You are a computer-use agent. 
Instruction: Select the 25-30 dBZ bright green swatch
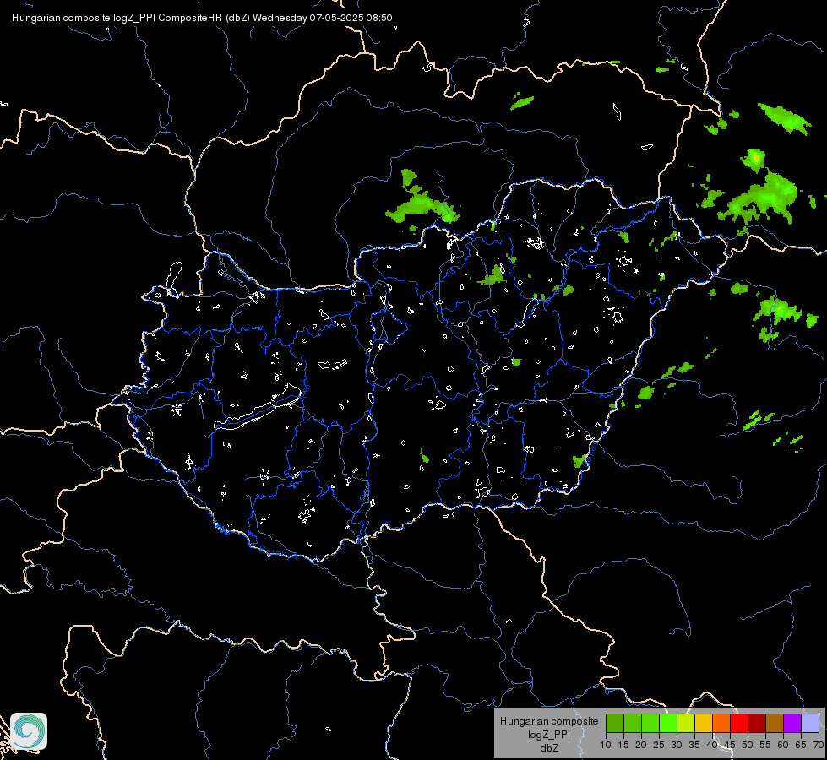click(667, 723)
